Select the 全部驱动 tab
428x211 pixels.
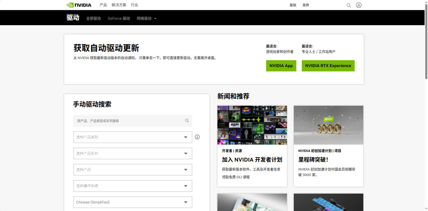click(x=94, y=19)
